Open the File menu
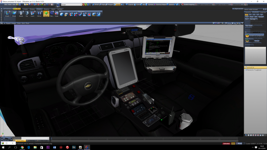Screen dimensions: 267x150 coord(6,5)
